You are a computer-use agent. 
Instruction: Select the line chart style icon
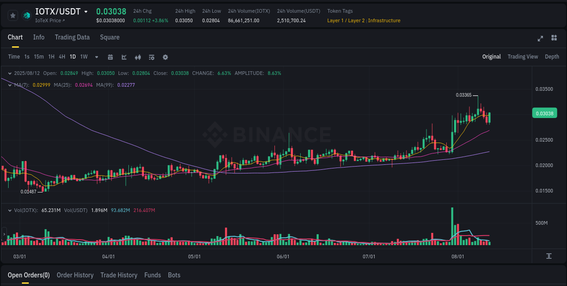click(124, 57)
